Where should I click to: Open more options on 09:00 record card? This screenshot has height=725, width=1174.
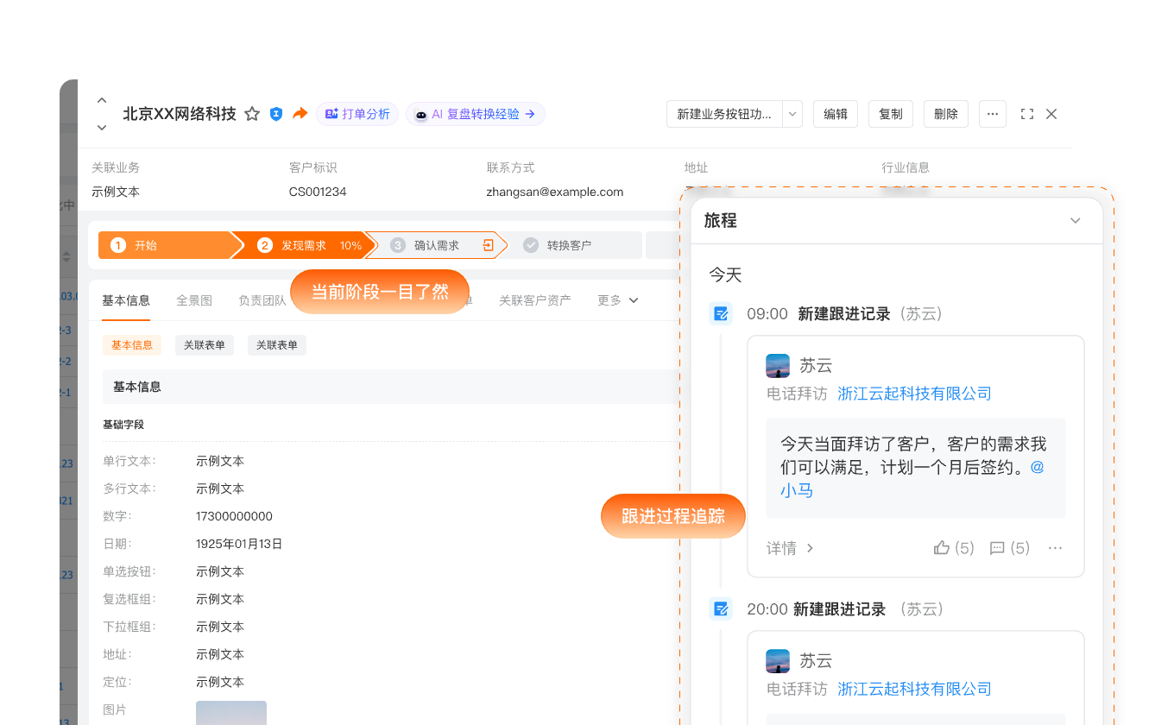click(x=1055, y=548)
